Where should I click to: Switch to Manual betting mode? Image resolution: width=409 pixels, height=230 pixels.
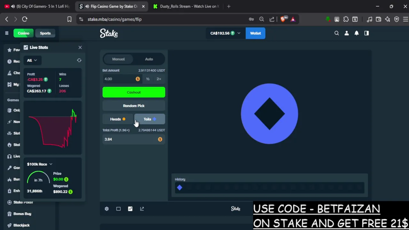118,59
